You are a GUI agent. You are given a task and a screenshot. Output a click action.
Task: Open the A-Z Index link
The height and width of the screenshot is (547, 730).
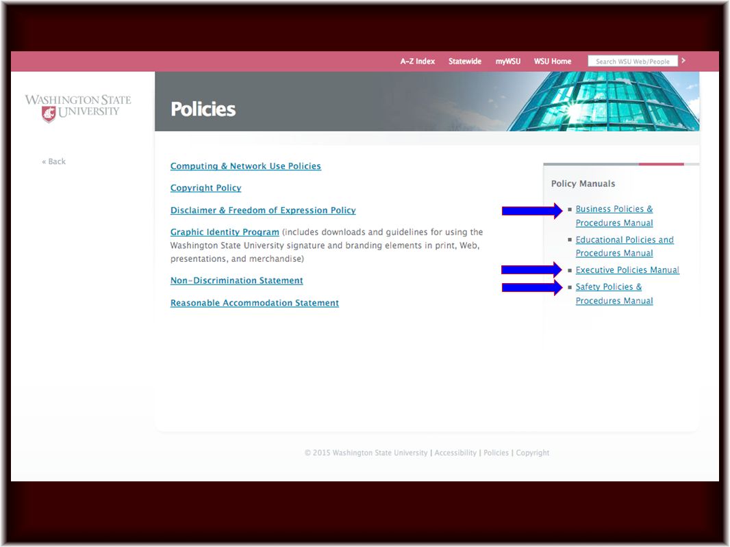pos(418,62)
